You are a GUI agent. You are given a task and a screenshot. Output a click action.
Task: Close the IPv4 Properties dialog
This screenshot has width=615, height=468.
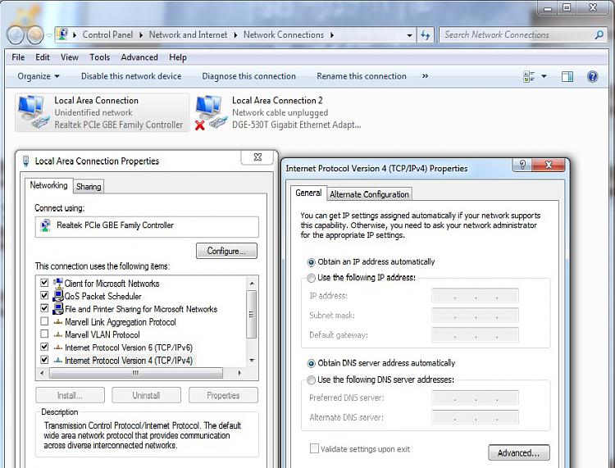point(549,165)
